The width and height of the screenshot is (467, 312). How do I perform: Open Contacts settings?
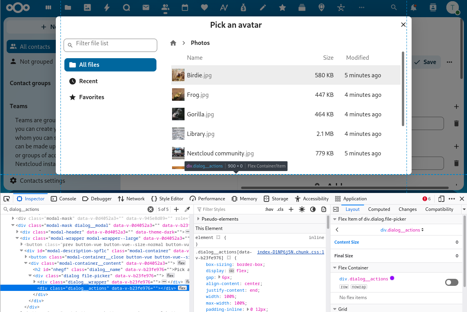[x=37, y=180]
